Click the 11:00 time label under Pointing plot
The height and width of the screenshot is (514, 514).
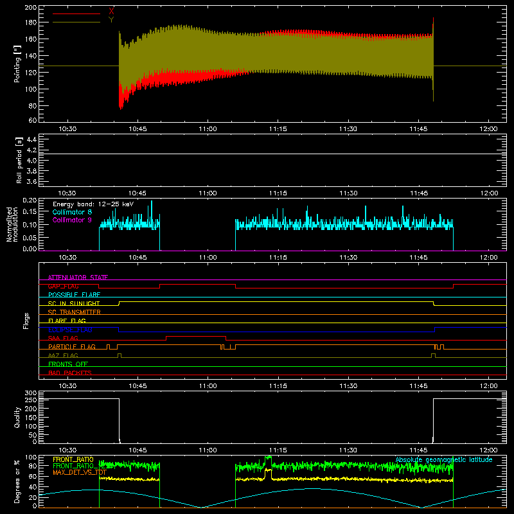point(208,129)
